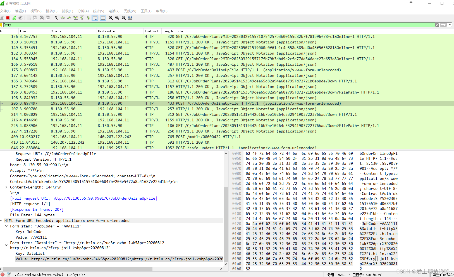
Task: Apply the display filter arrow
Action: tap(443, 25)
